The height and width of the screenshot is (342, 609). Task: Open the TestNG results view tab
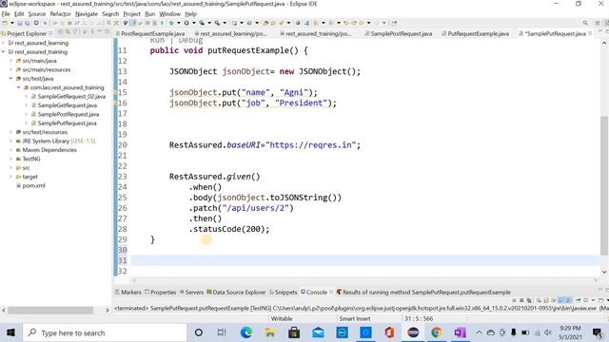click(423, 292)
